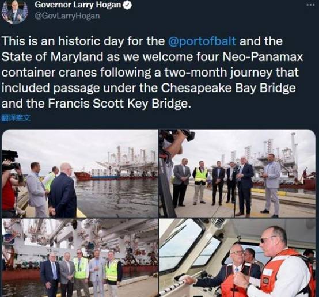The image size is (319, 297).
Task: Click the Chinese translate tweet link
Action: [16, 118]
